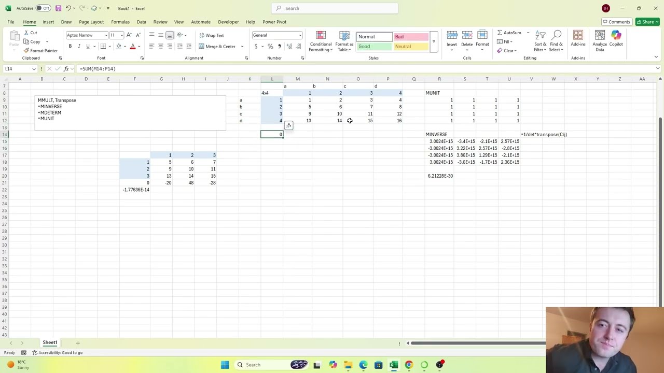Toggle underline formatting
This screenshot has height=373, width=664.
point(88,46)
